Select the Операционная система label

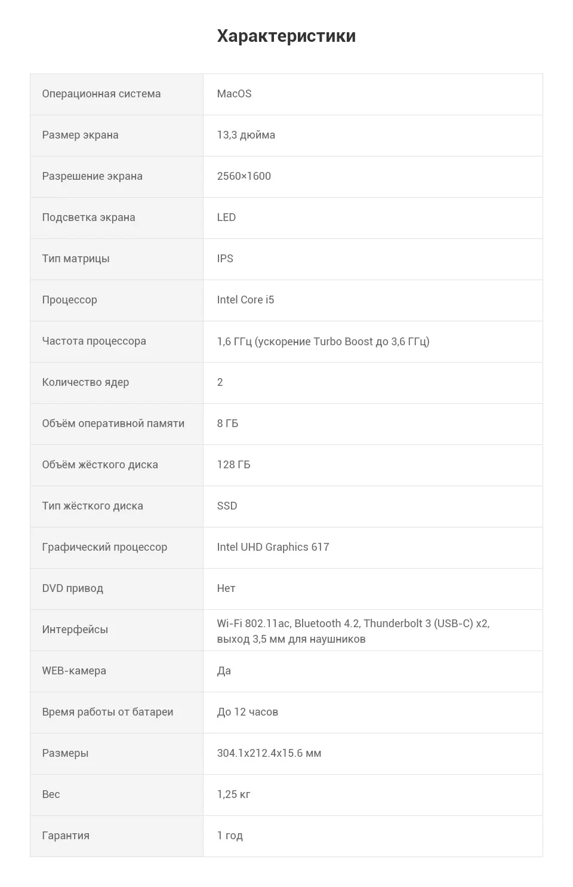(x=101, y=94)
